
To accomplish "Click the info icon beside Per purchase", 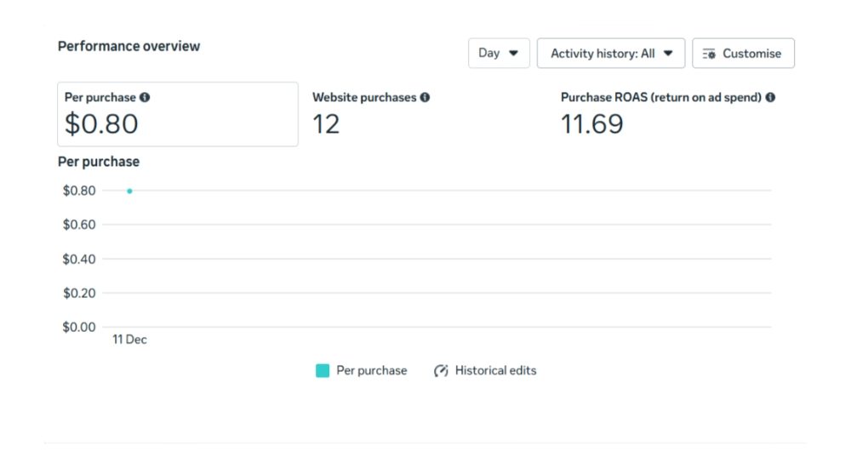I will [145, 98].
